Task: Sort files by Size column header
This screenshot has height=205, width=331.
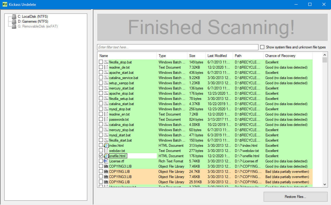Action: coord(196,56)
